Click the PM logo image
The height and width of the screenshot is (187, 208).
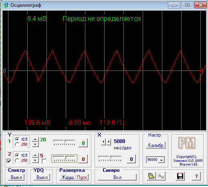pos(187,143)
